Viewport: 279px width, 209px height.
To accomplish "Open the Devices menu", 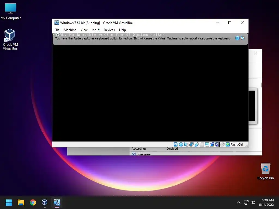I will (x=109, y=30).
